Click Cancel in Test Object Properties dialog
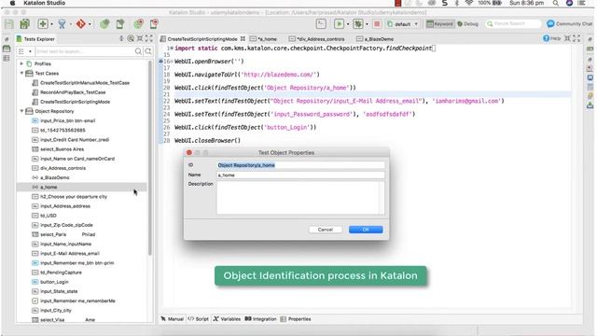597x336 pixels. coord(326,230)
